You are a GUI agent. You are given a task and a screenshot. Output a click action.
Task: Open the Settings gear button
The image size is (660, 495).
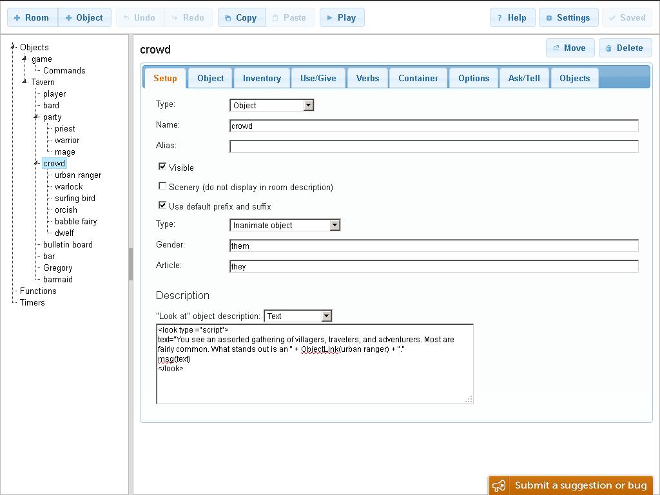tap(568, 17)
